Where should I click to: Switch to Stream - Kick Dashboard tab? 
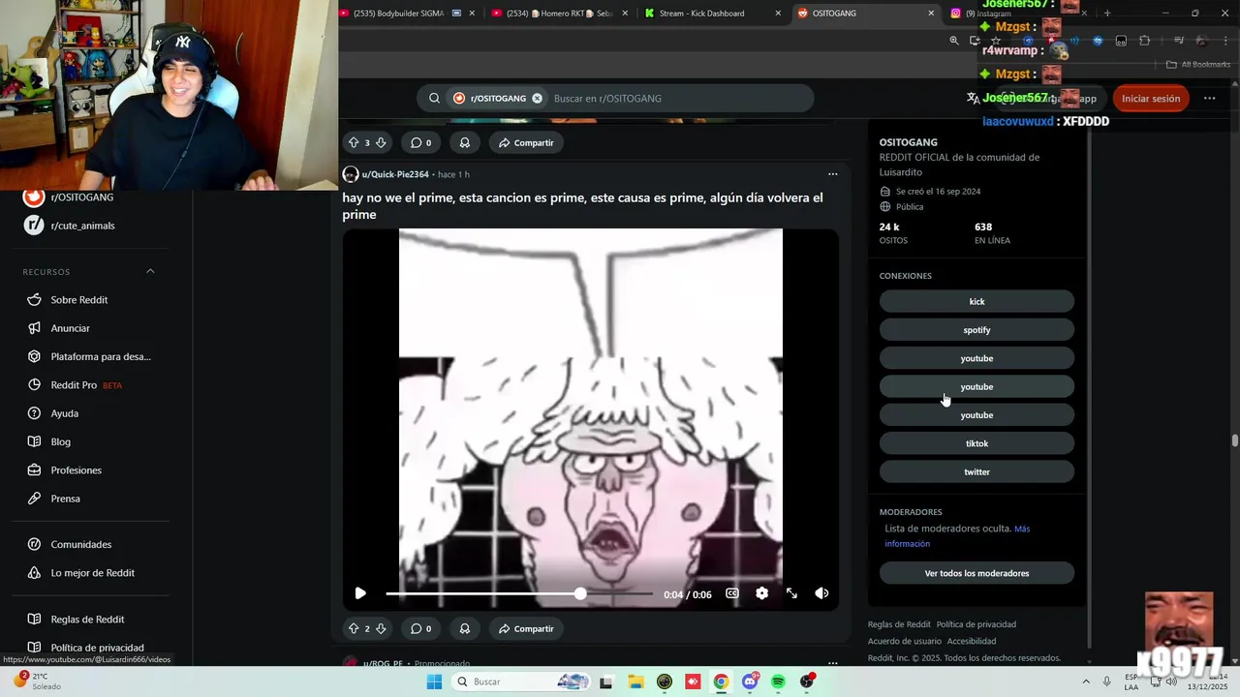(714, 14)
